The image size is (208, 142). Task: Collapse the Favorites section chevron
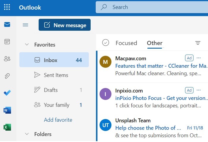point(27,44)
